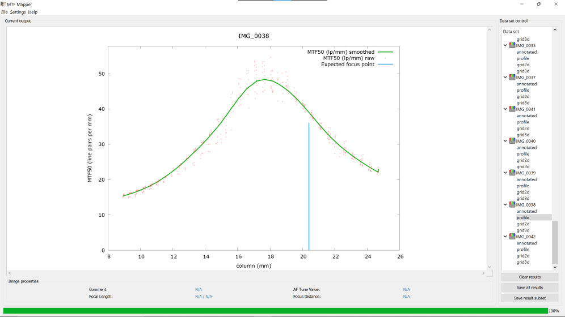The width and height of the screenshot is (565, 317).
Task: Select profile under IMG_0039
Action: click(523, 186)
